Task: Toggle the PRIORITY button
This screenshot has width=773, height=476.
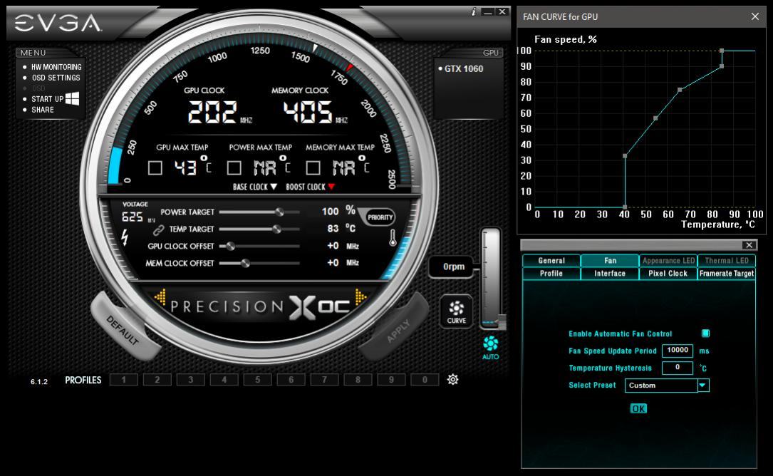Action: (380, 217)
